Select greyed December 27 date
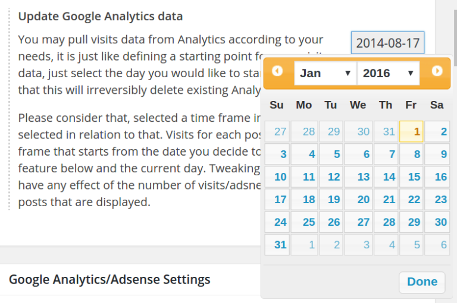Image resolution: width=457 pixels, height=303 pixels. [277, 132]
